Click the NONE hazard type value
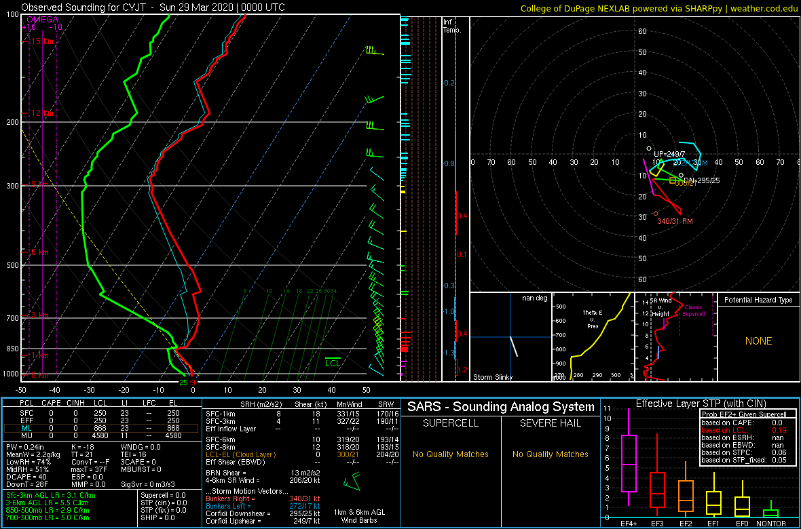Image resolution: width=801 pixels, height=529 pixels. tap(758, 341)
